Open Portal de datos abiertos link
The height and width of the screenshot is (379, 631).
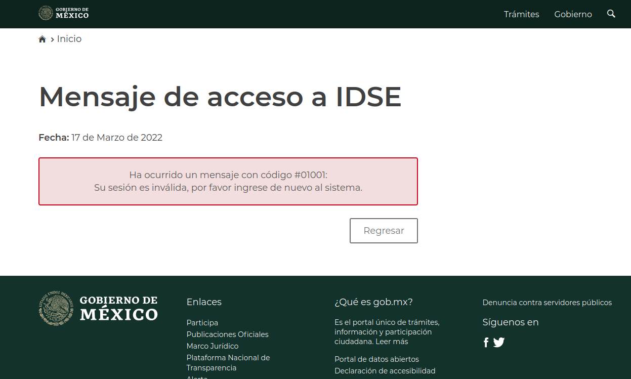pyautogui.click(x=376, y=359)
